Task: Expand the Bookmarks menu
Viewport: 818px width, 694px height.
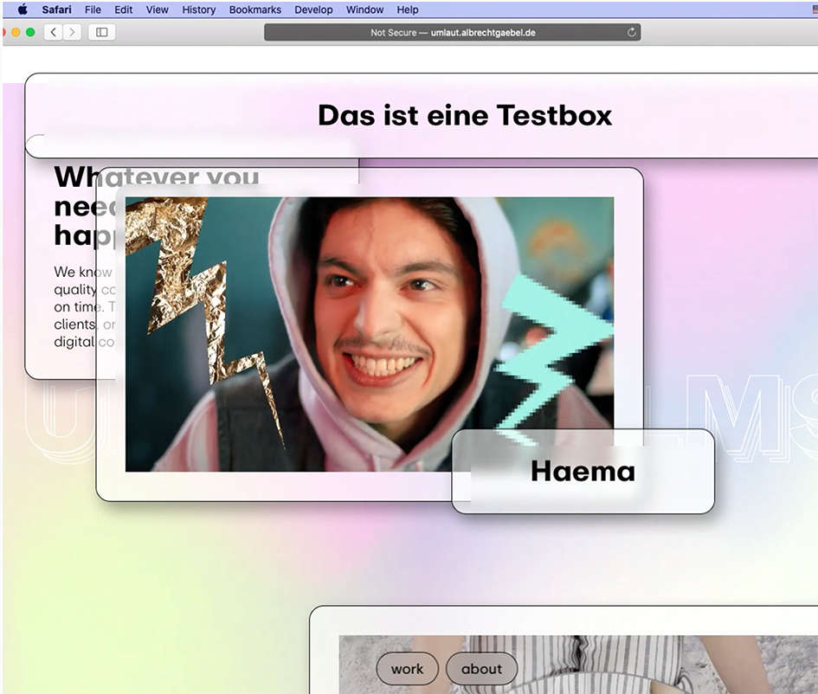Action: point(254,10)
